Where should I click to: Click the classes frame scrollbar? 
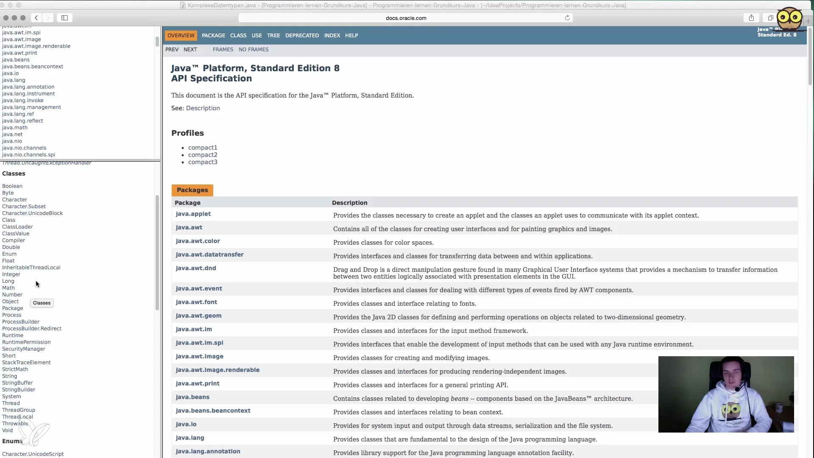point(157,253)
